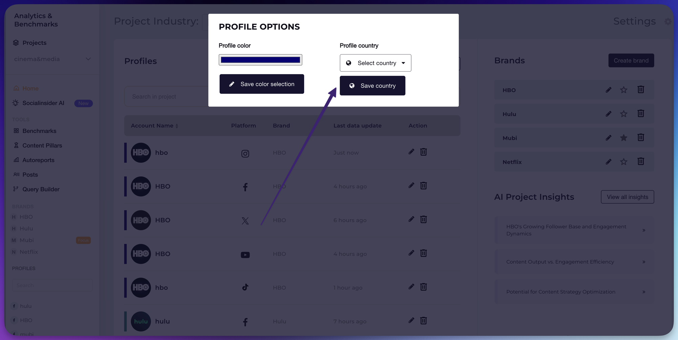Open the Autoreports tool
Image resolution: width=678 pixels, height=340 pixels.
[38, 160]
